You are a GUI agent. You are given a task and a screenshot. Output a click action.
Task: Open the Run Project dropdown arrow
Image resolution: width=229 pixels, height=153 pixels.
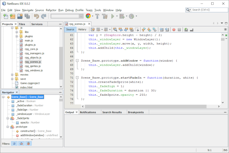(x=117, y=16)
